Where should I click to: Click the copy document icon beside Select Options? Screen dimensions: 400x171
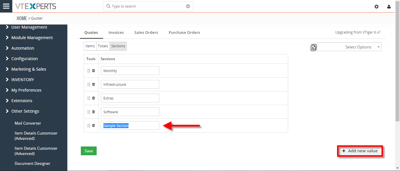tap(313, 48)
